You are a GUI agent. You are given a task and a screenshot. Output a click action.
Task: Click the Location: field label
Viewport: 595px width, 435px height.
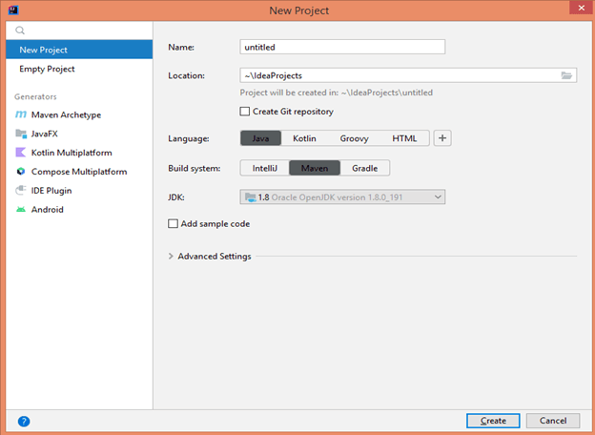(x=186, y=75)
